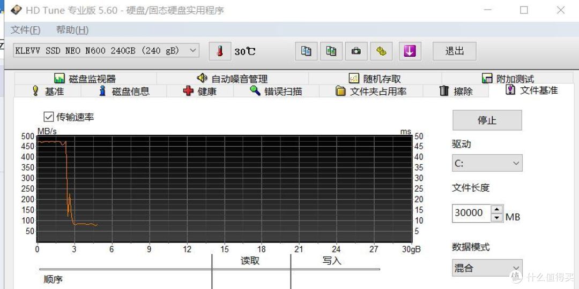Switch to the 随机存取 tab
579x289 pixels.
pyautogui.click(x=375, y=79)
